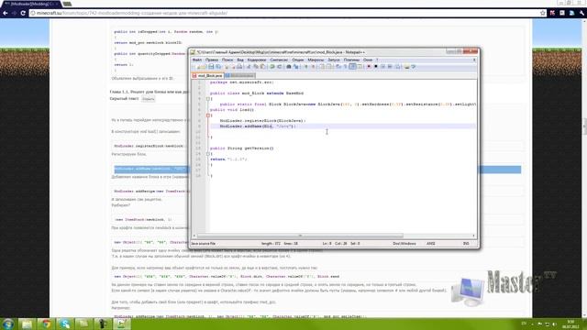Toggle the highlighted Indent Guide button
This screenshot has width=587, height=330.
pyautogui.click(x=352, y=67)
